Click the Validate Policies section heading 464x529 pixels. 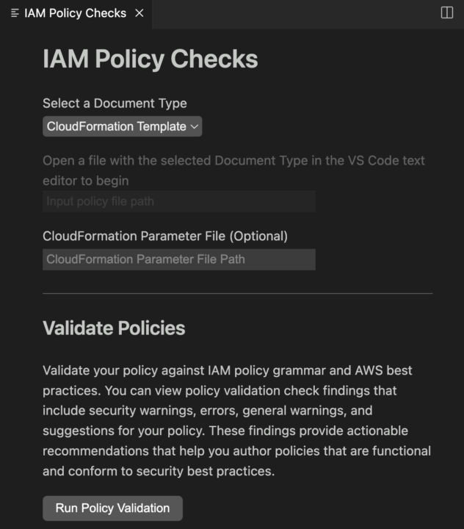(114, 328)
